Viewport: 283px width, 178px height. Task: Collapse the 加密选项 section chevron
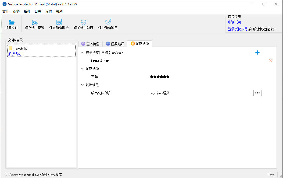82,69
